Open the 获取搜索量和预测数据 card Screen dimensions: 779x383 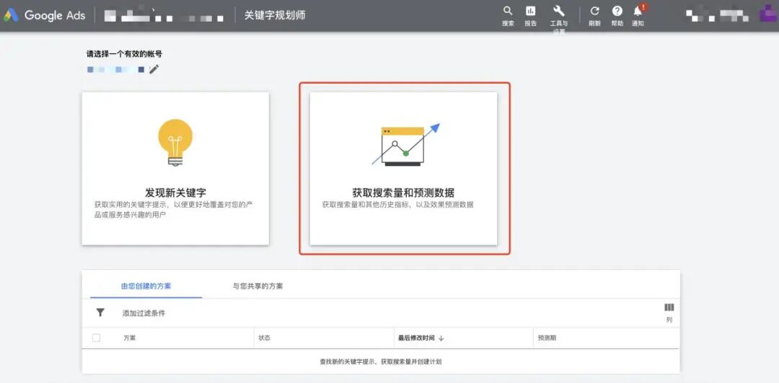[403, 168]
